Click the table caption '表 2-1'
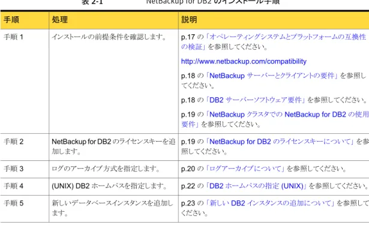 pos(92,2)
